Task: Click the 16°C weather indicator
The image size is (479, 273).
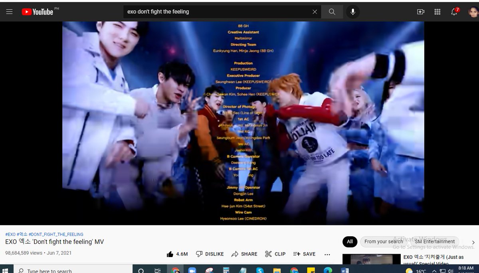Action: (416, 271)
